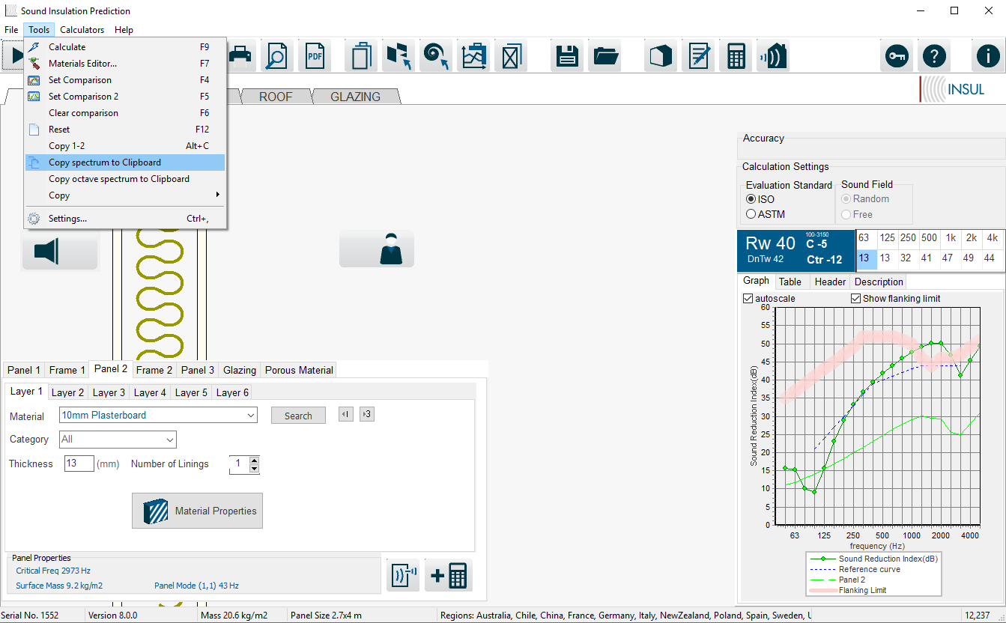Open the info (i) icon
This screenshot has width=1006, height=623.
[x=988, y=56]
